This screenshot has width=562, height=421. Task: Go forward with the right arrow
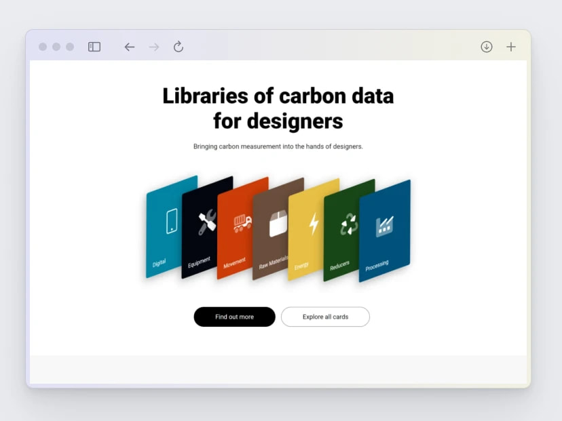[154, 47]
